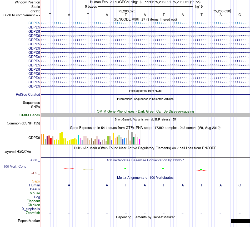Click the black RepeatMasker repeat block
The image size is (250, 227).
tap(240, 221)
